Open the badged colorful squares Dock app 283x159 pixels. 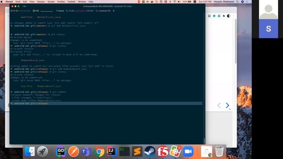point(175,151)
